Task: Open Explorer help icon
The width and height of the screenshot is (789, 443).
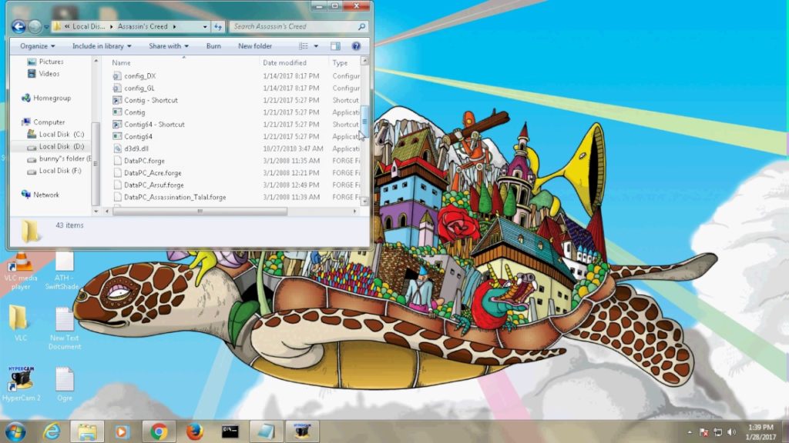Action: tap(356, 46)
